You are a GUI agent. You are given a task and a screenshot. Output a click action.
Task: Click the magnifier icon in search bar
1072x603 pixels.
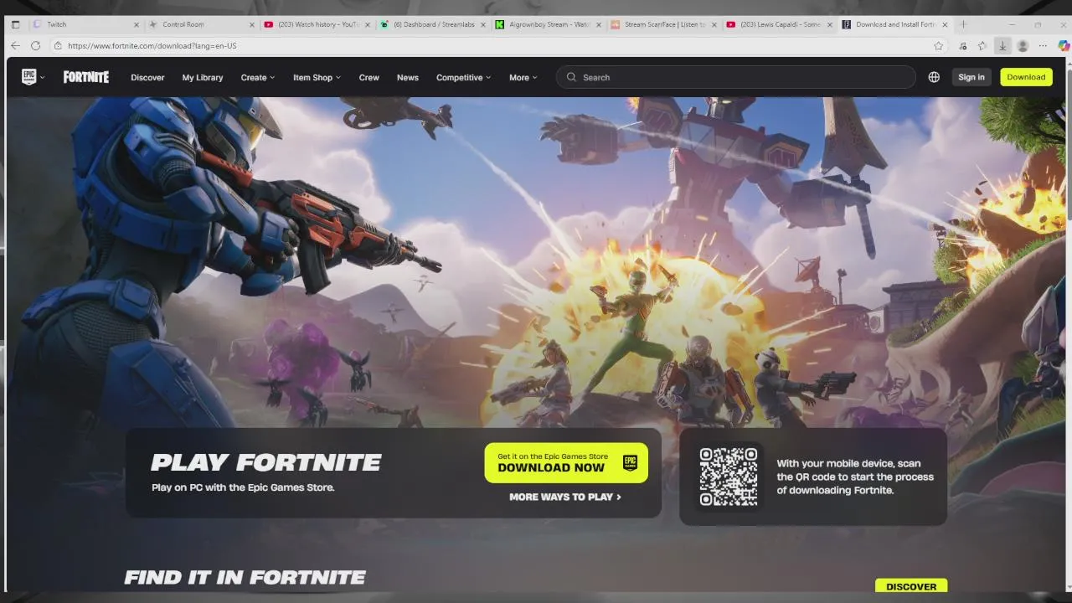click(571, 77)
